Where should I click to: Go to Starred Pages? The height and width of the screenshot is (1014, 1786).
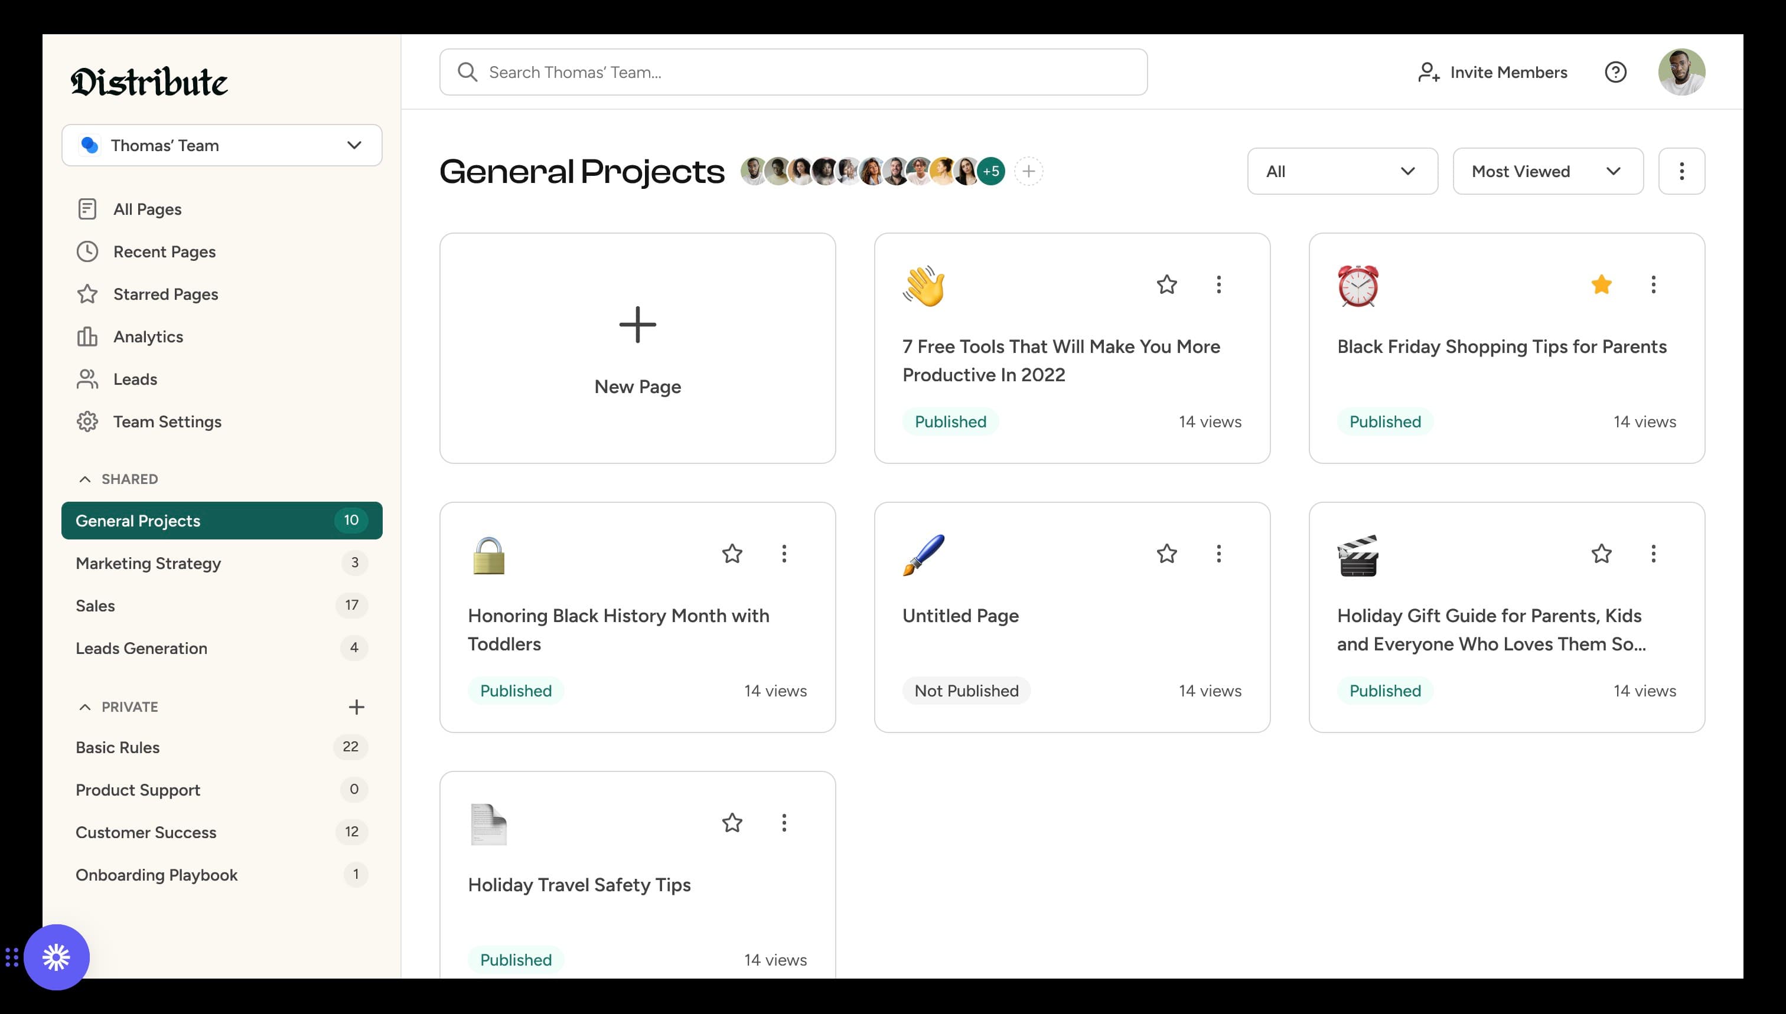click(x=166, y=294)
